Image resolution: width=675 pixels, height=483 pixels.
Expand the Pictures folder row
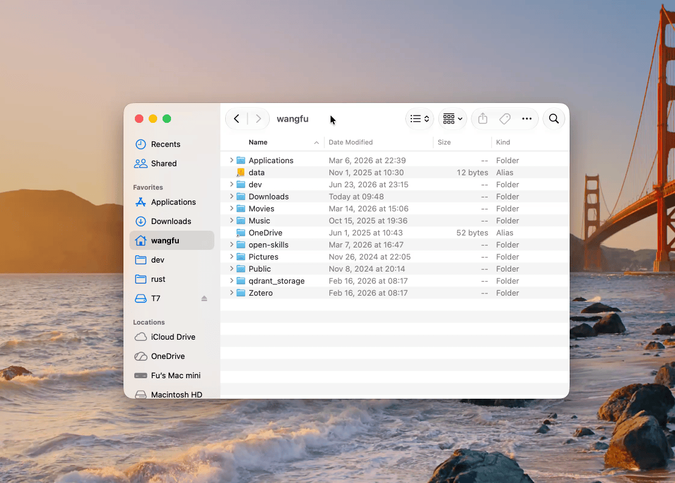[x=231, y=257]
